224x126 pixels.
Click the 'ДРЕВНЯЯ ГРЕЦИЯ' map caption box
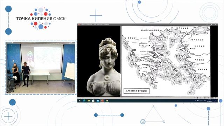tap(136, 91)
